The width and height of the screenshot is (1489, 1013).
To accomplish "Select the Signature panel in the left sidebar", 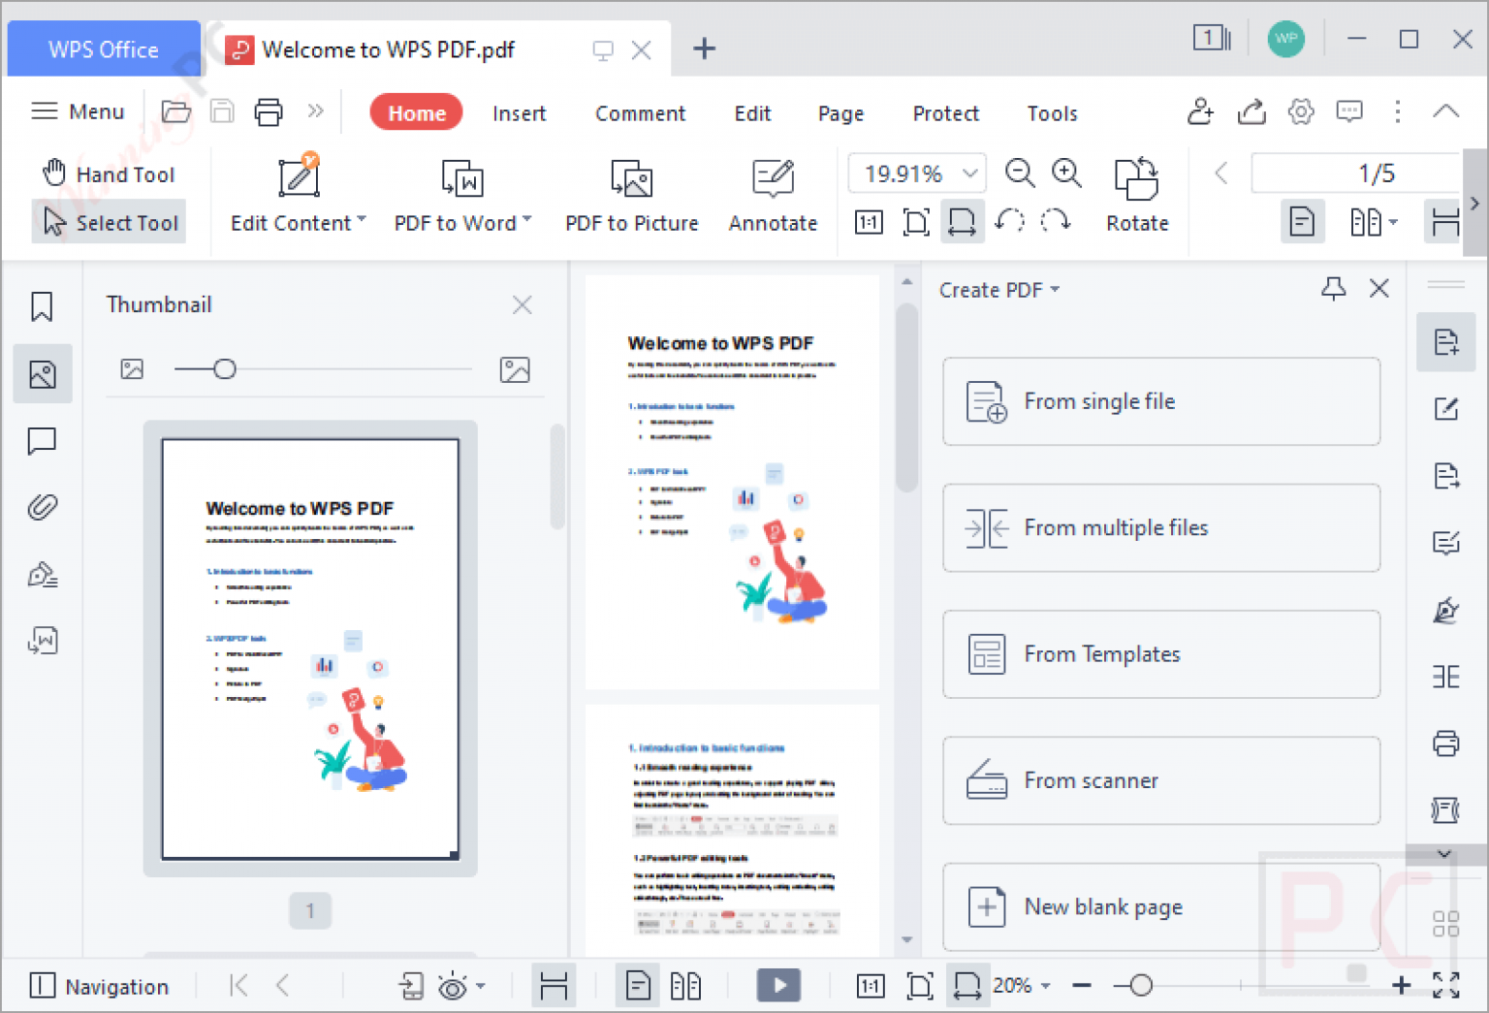I will (x=42, y=574).
